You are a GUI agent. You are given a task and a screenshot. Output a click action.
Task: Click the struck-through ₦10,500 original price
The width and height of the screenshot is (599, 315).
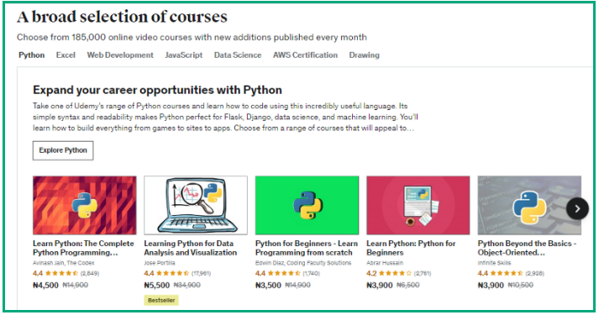[520, 286]
